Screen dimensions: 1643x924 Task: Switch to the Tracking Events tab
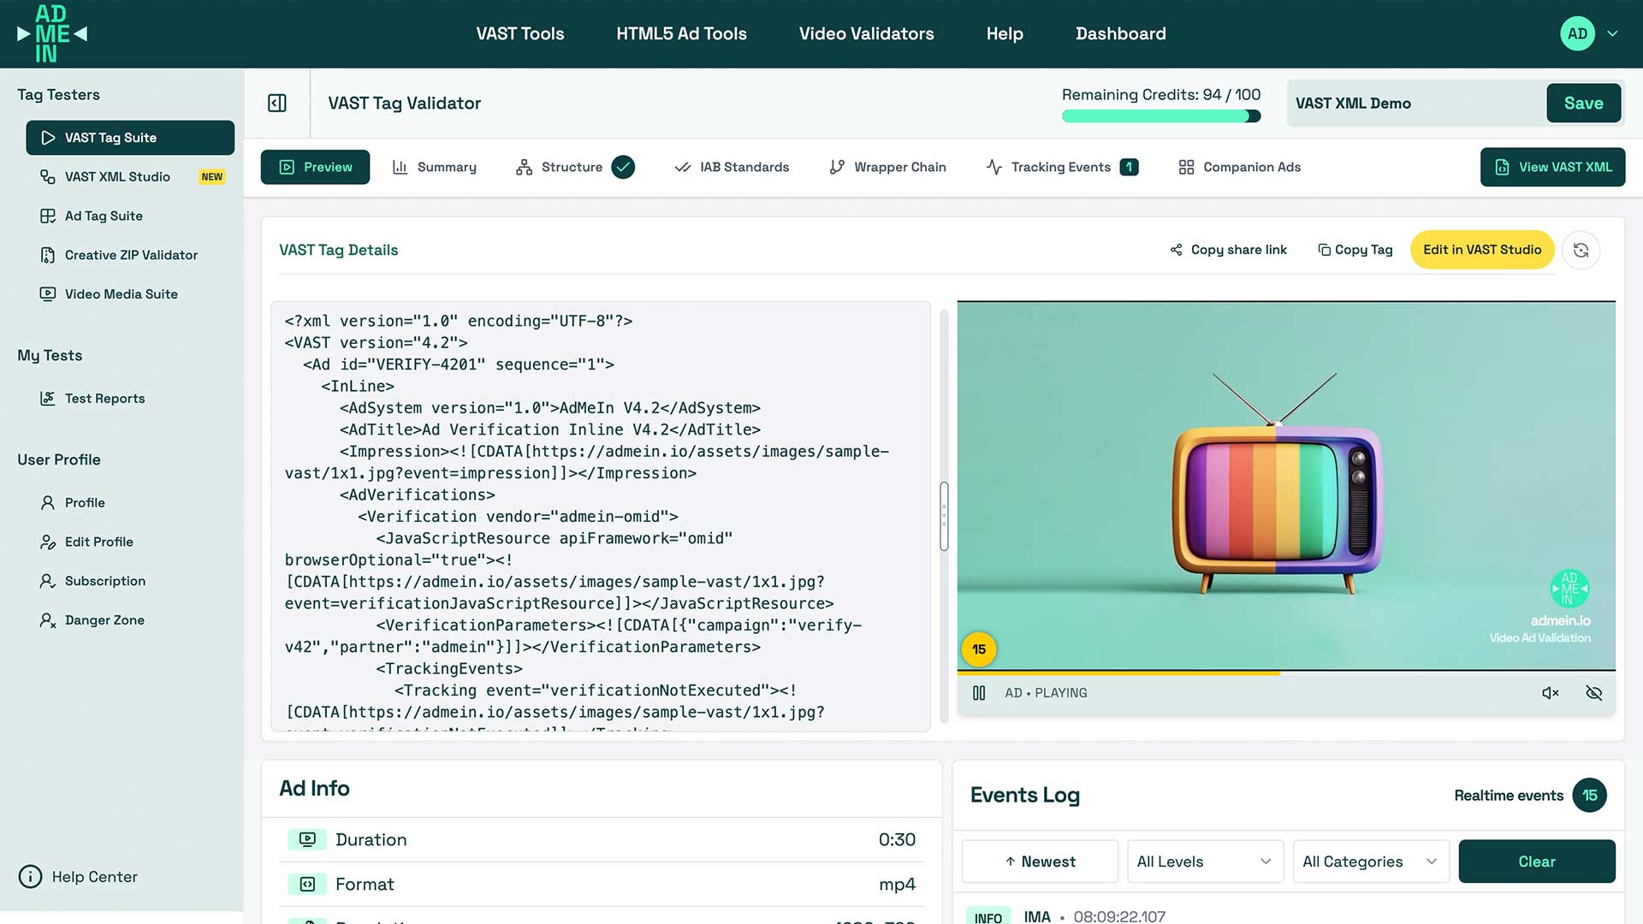pos(1060,167)
